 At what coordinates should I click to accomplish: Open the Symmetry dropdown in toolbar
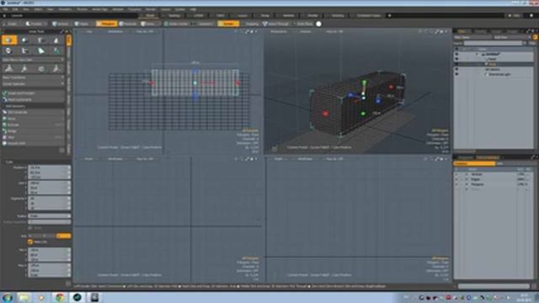coord(205,24)
